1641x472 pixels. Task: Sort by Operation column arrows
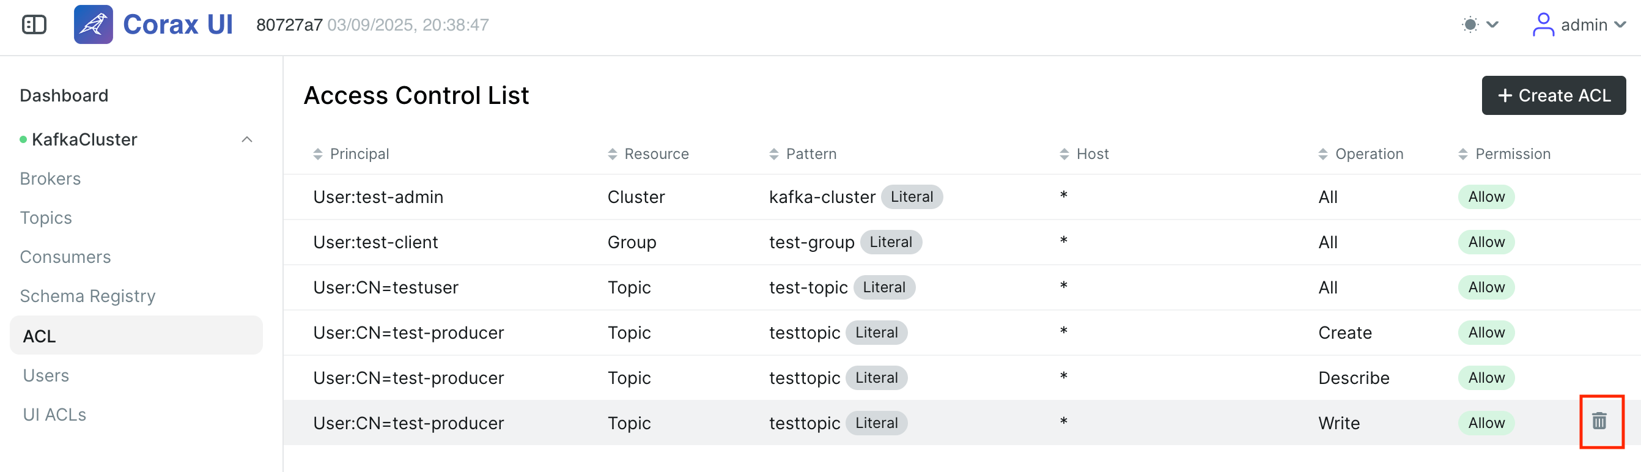pos(1323,154)
